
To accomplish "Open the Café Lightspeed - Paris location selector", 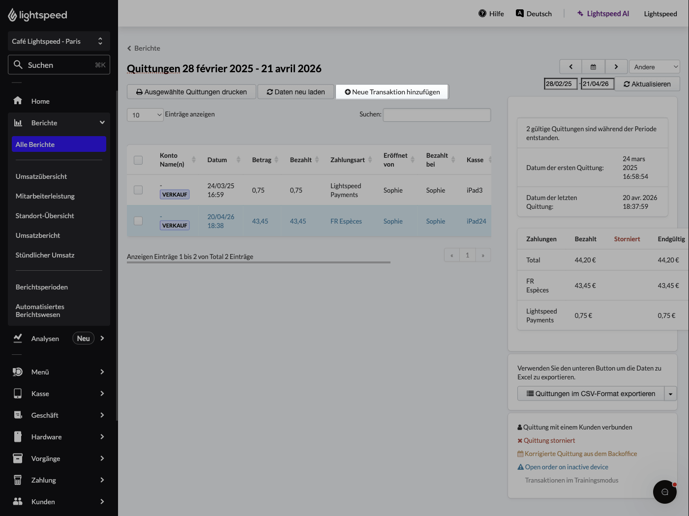I will pyautogui.click(x=59, y=41).
